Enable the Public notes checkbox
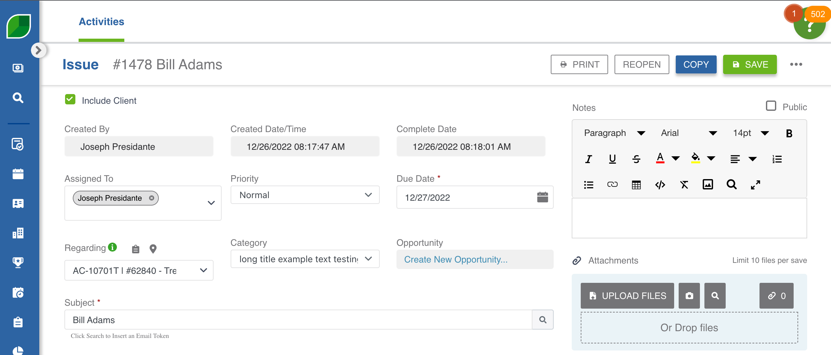The height and width of the screenshot is (355, 831). coord(771,106)
